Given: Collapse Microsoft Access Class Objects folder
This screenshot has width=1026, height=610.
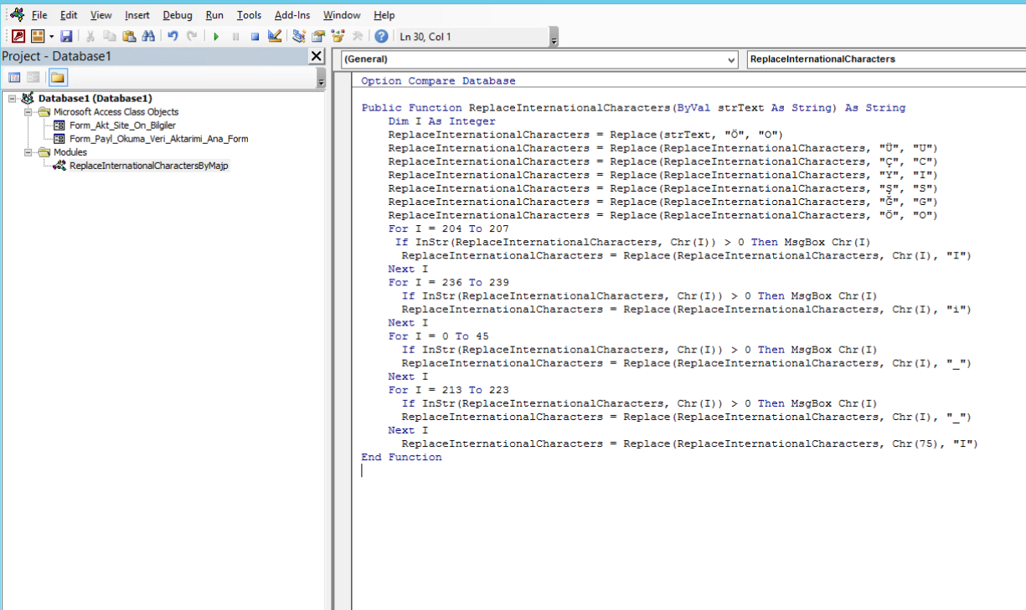Looking at the screenshot, I should coord(28,112).
